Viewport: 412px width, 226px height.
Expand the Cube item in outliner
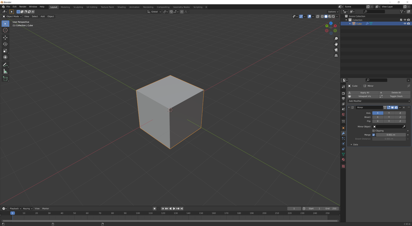tap(350, 24)
